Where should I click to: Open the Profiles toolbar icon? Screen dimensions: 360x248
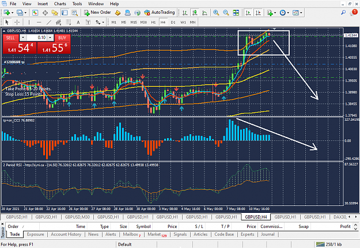(20, 13)
